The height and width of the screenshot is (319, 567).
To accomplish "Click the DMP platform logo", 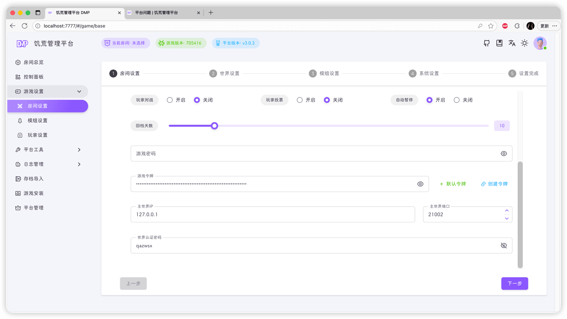I will (x=22, y=44).
